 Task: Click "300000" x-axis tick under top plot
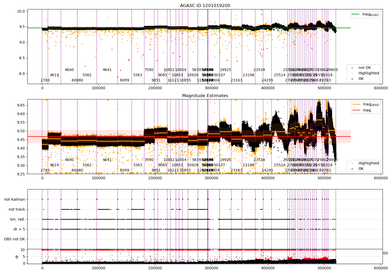click(x=211, y=88)
